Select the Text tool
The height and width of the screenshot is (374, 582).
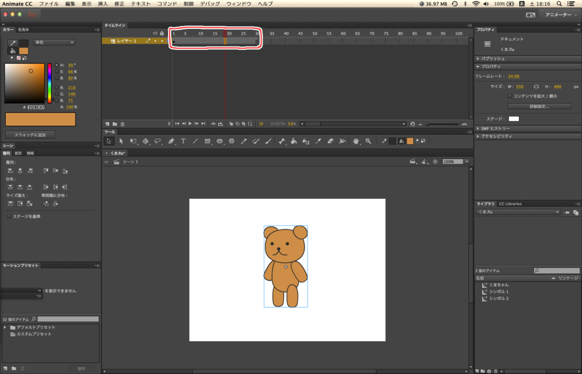184,141
